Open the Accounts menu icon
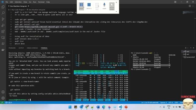The height and width of the screenshot is (110, 196). coord(3,92)
